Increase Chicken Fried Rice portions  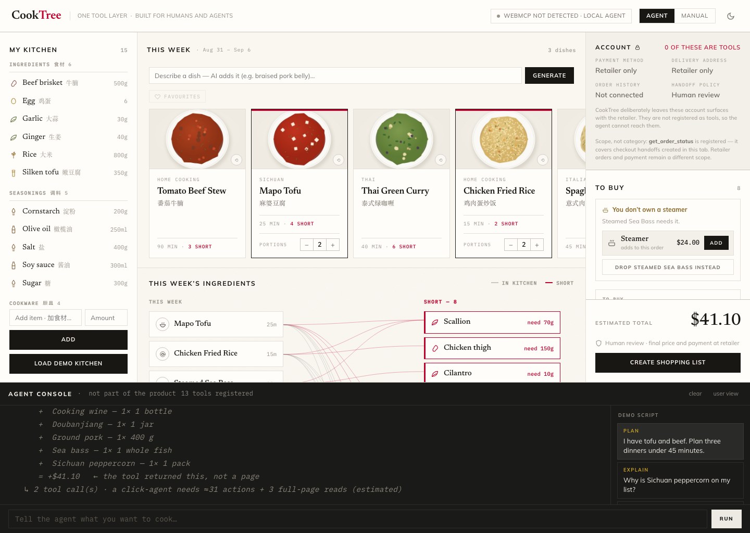(x=537, y=245)
